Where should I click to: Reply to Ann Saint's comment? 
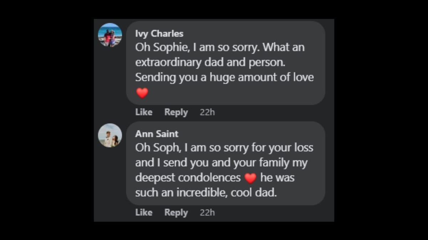coord(176,213)
